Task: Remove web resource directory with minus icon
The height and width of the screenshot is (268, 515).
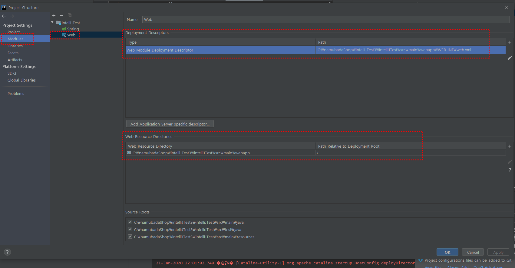Action: [x=510, y=154]
